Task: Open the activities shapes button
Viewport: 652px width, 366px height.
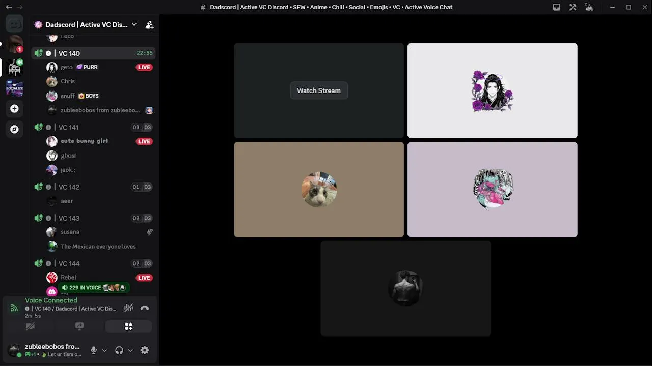Action: [128, 326]
